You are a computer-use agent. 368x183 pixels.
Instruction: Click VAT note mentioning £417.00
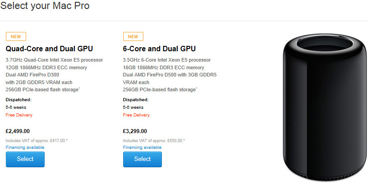(37, 140)
